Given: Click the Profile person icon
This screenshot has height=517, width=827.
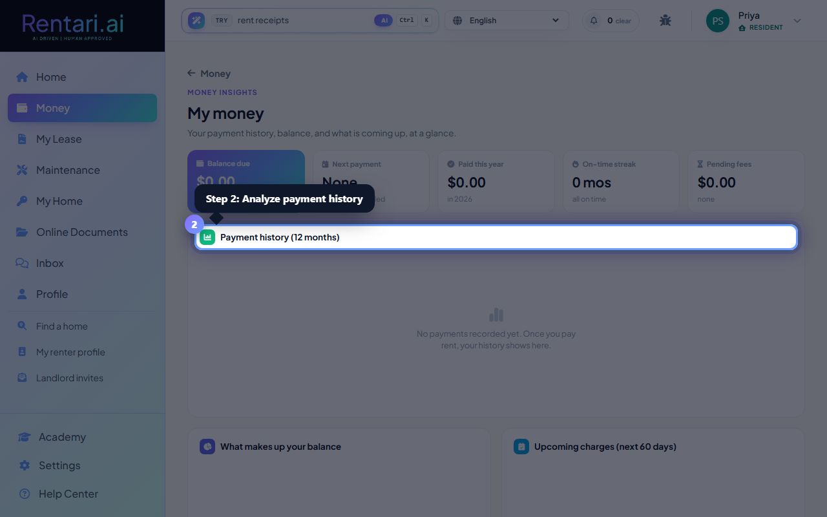Looking at the screenshot, I should 22,294.
